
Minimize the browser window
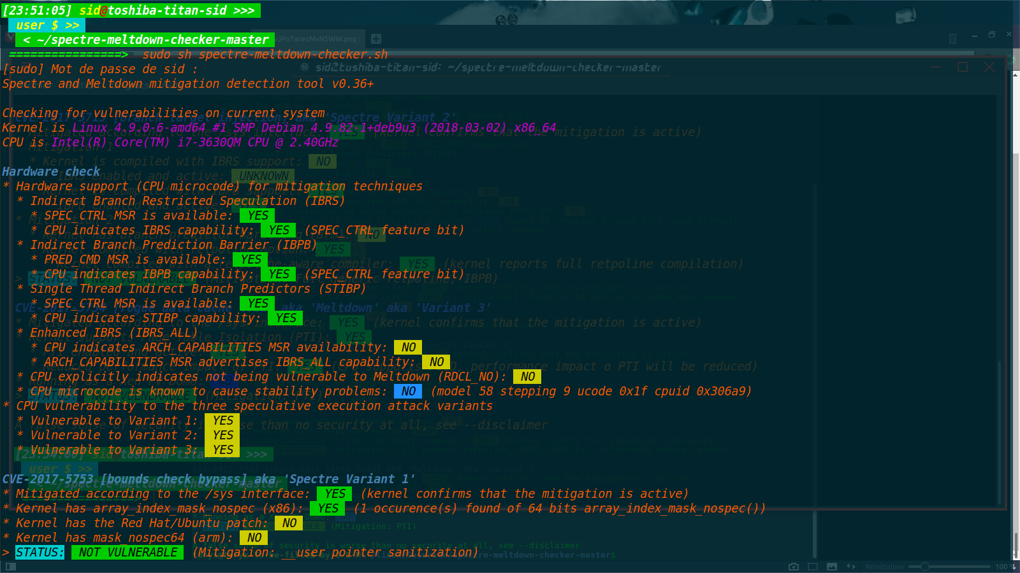(x=974, y=35)
